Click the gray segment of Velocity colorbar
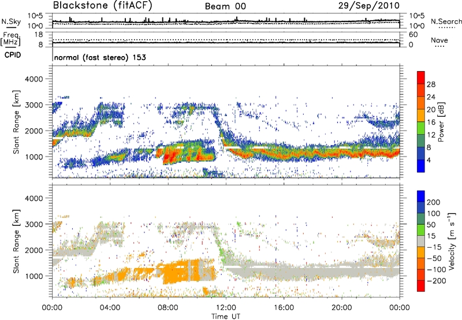Screen dimensions: 462x320 point(421,241)
